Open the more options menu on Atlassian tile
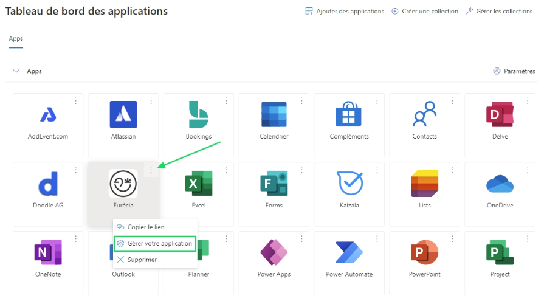Screen dimensions: 544x304 point(151,101)
